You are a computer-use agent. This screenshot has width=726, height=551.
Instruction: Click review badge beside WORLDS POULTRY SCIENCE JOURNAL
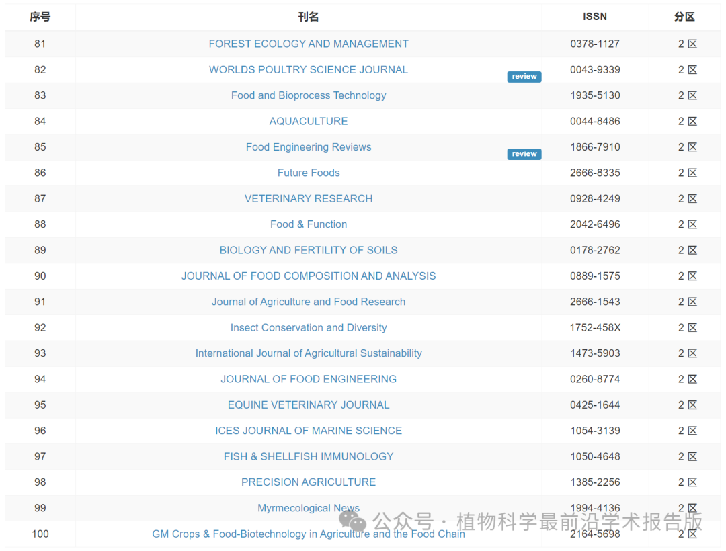click(x=524, y=77)
